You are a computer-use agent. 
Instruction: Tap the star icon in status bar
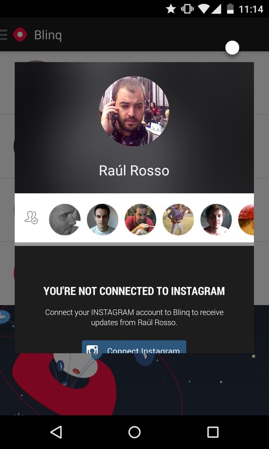[x=171, y=9]
